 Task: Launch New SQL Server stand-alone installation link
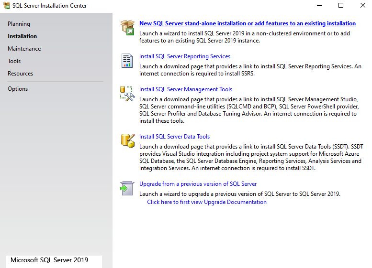point(248,23)
